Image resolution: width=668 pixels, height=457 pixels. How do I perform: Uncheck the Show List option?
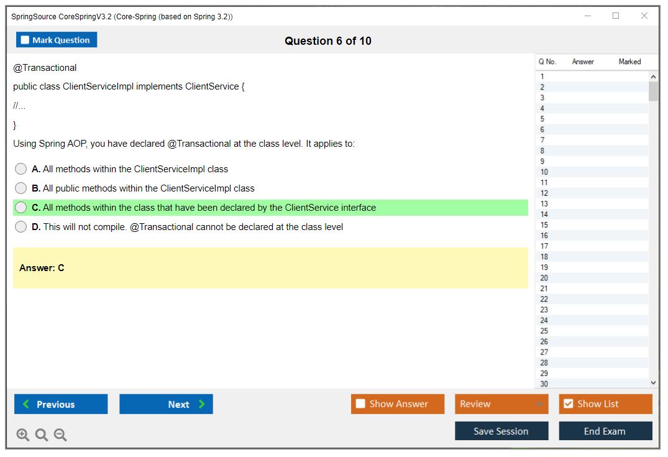pyautogui.click(x=568, y=404)
